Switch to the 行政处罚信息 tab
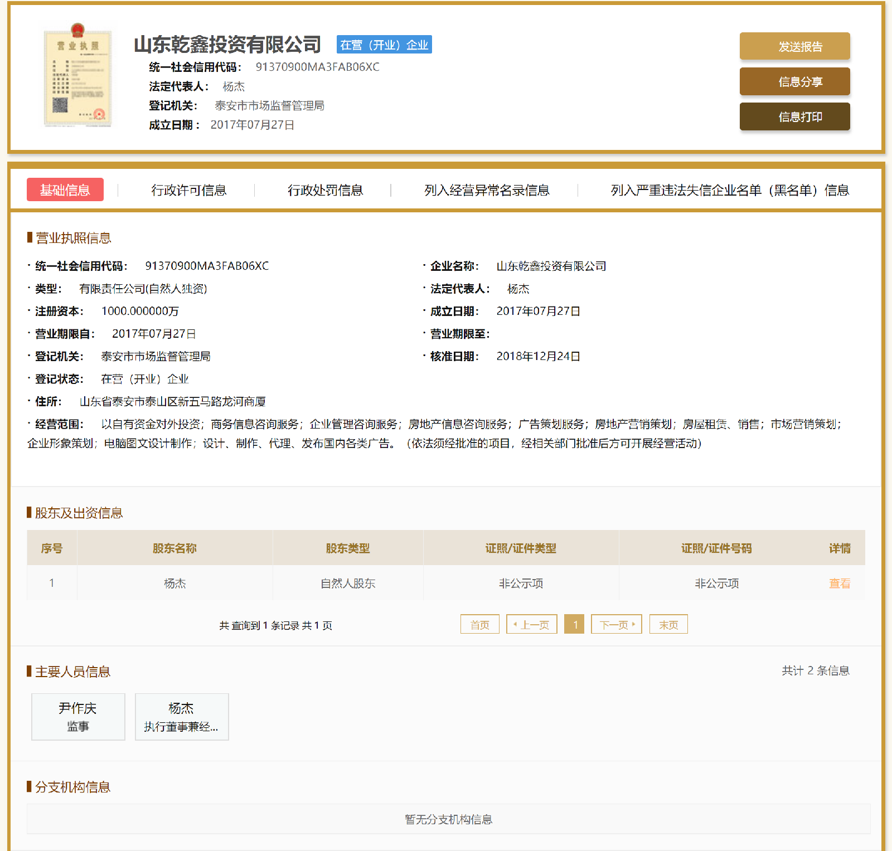Viewport: 892px width, 851px height. click(326, 190)
